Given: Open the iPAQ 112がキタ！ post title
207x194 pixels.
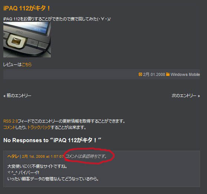Looking at the screenshot, I should (x=27, y=8).
